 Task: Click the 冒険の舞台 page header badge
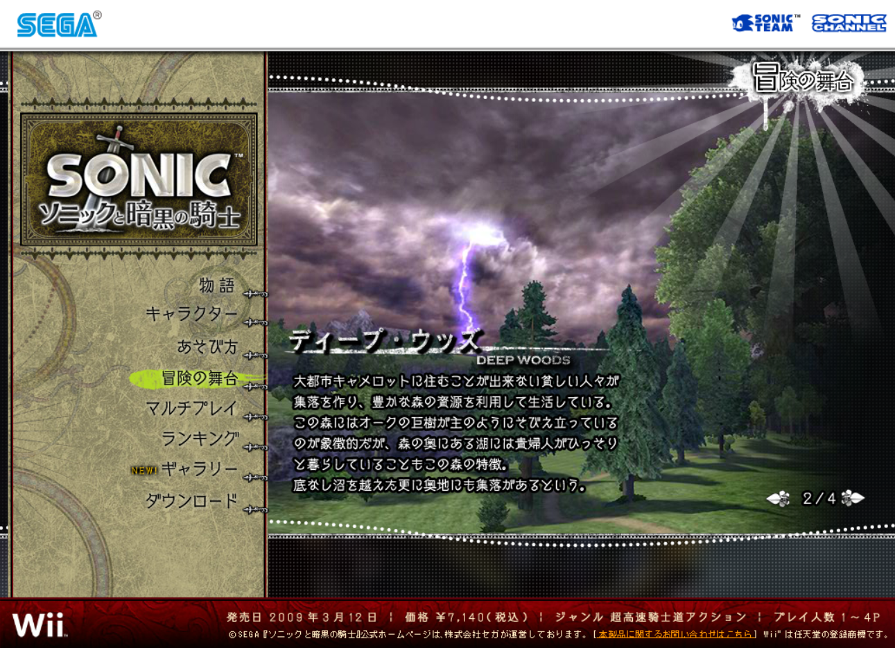click(803, 80)
